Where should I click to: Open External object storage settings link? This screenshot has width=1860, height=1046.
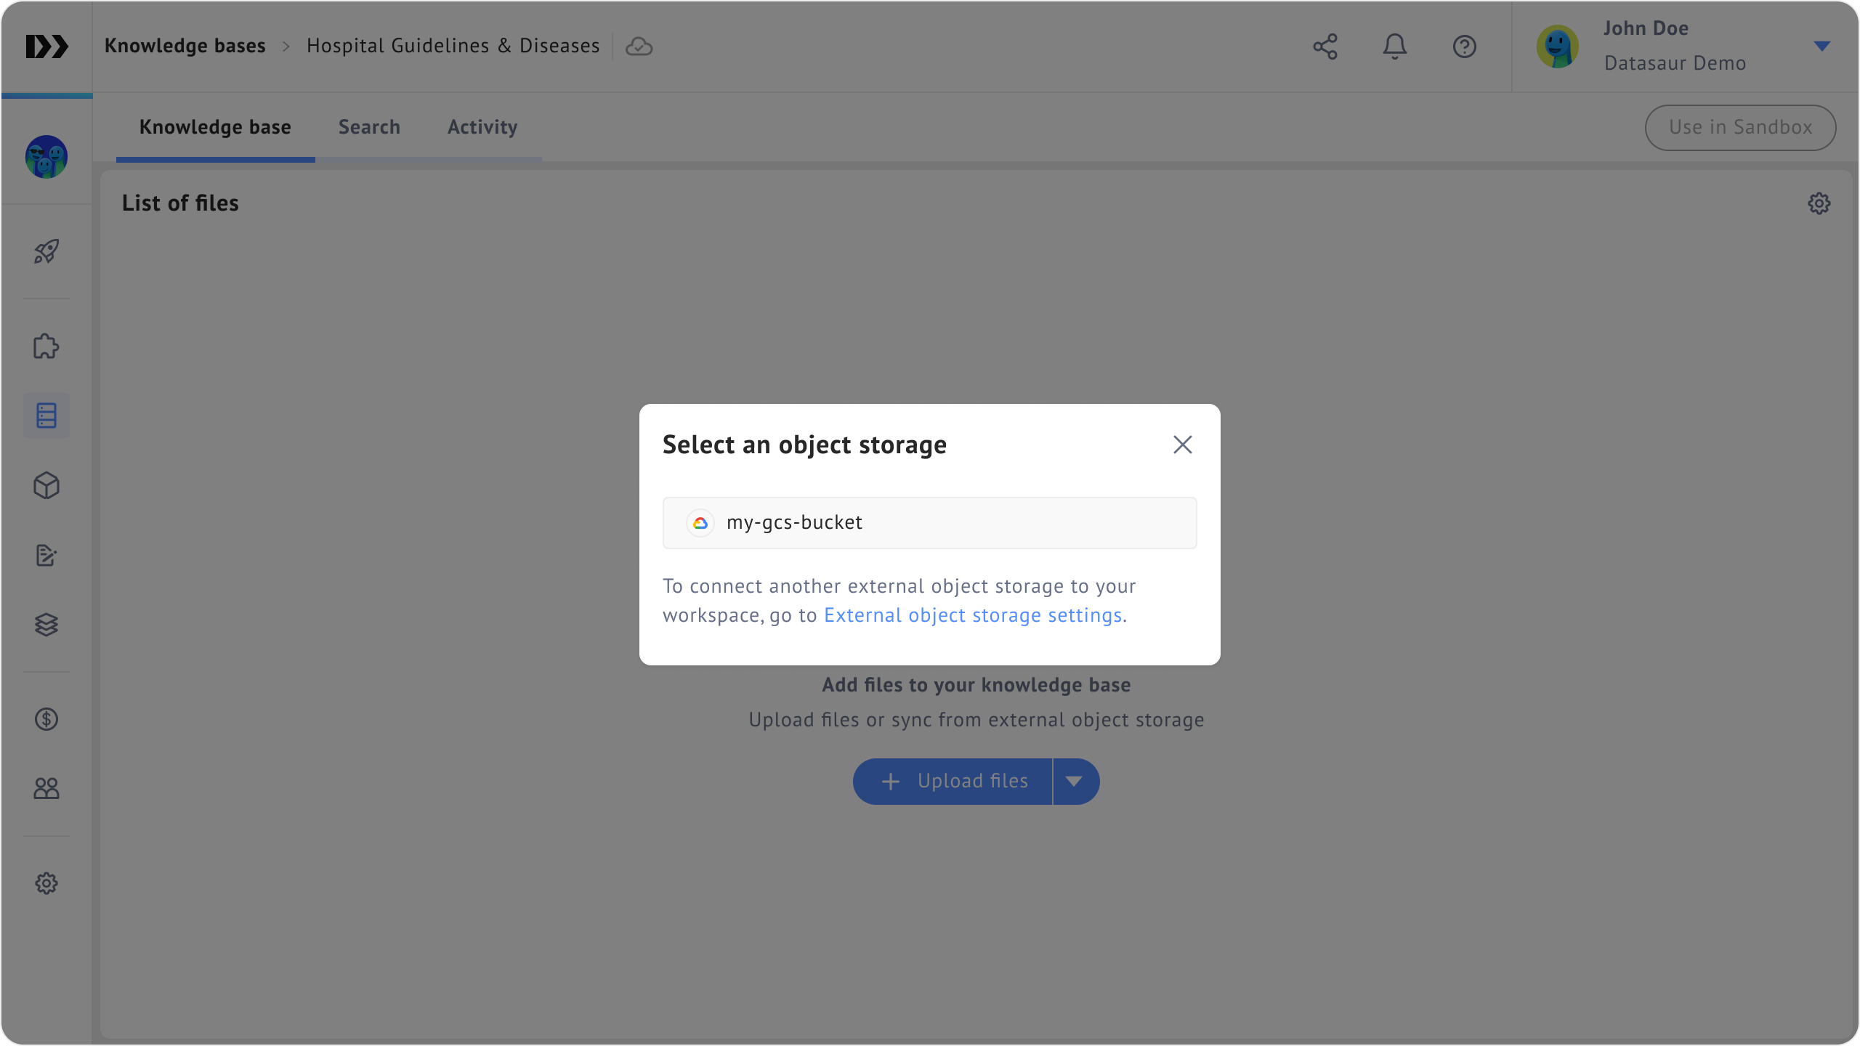click(973, 615)
